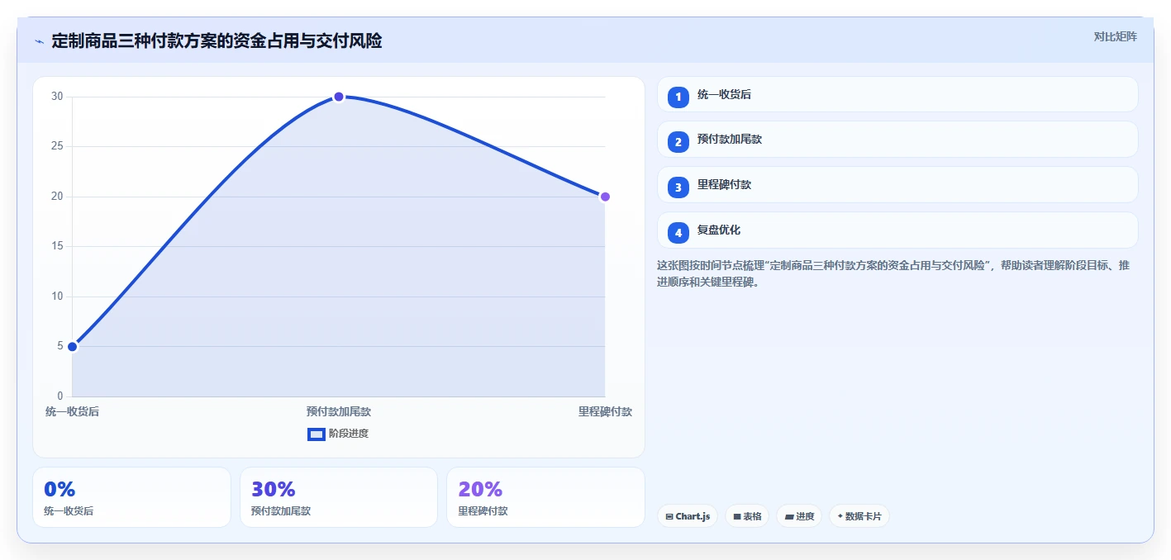Click the x-axis label 预付款加尾款
This screenshot has height=560, width=1171.
click(x=339, y=411)
